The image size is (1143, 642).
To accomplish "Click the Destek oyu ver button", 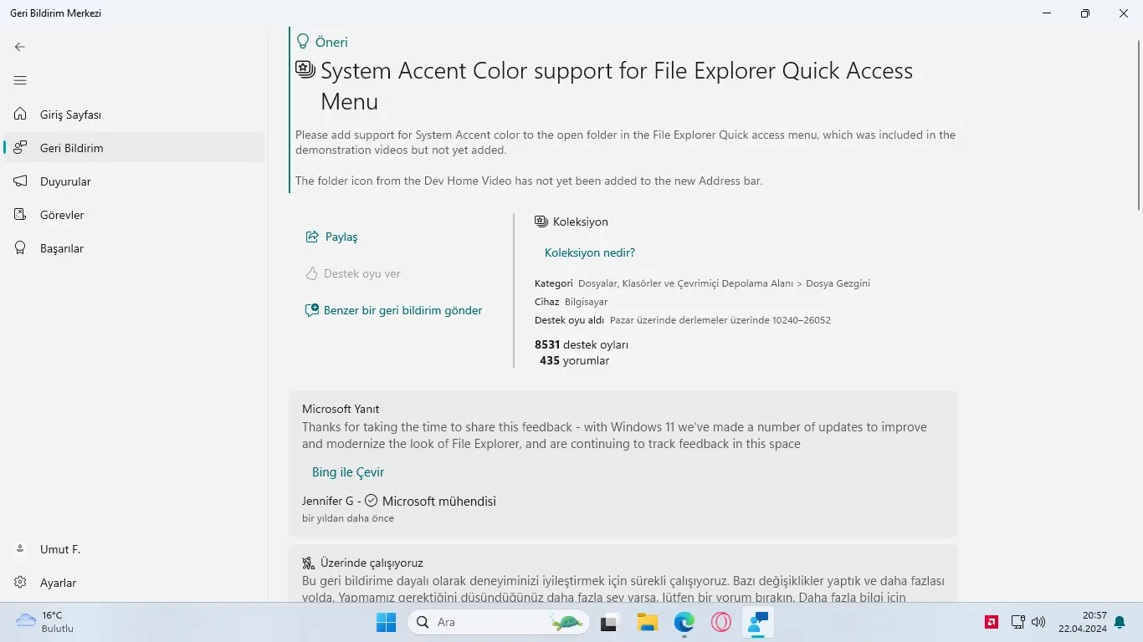I will pos(352,273).
